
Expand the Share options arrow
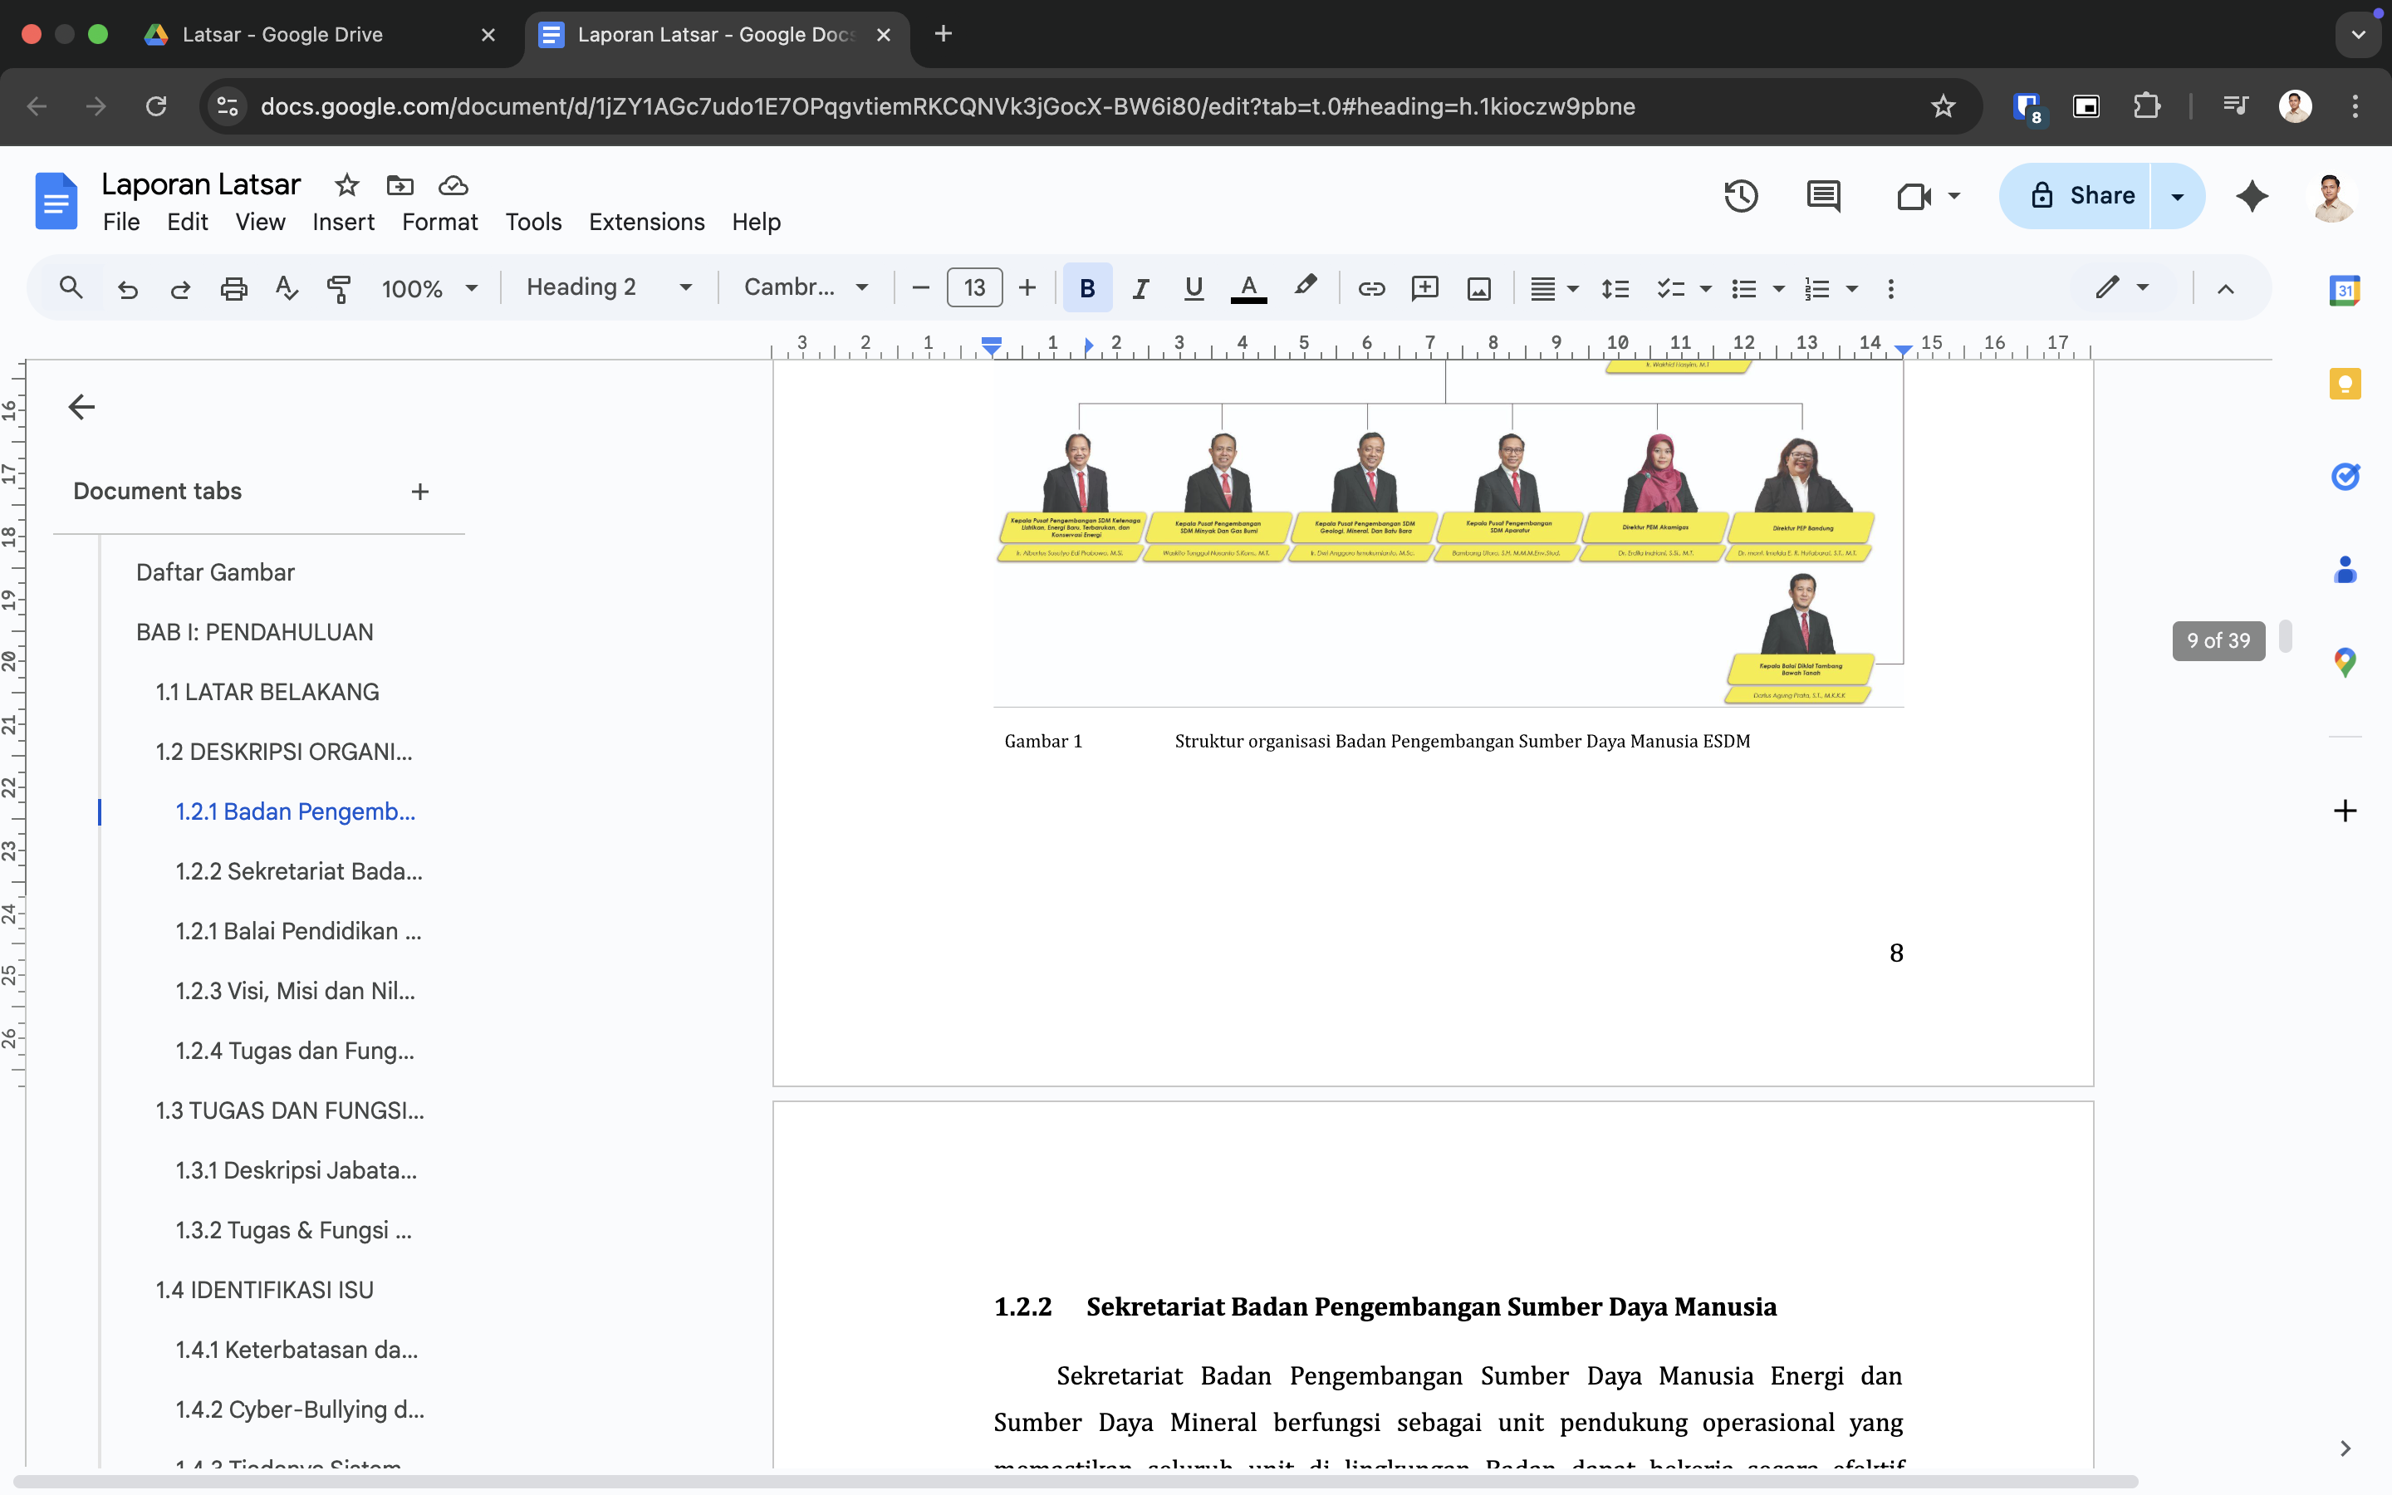(x=2177, y=196)
